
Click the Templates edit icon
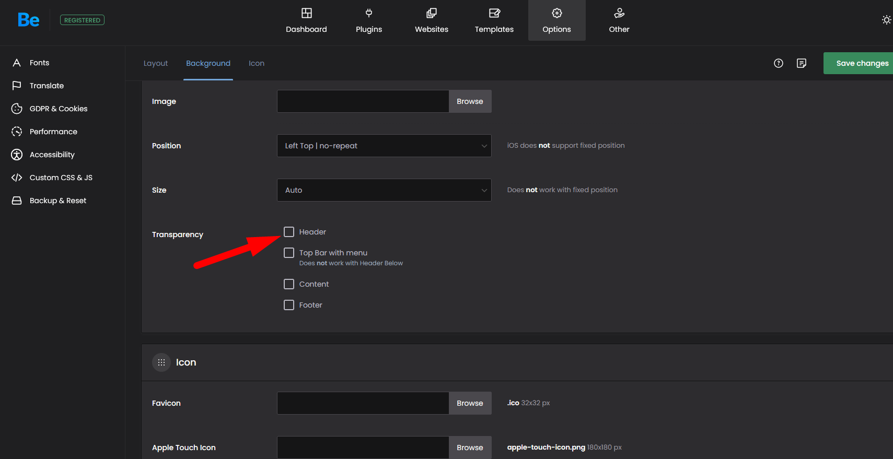[x=494, y=13]
